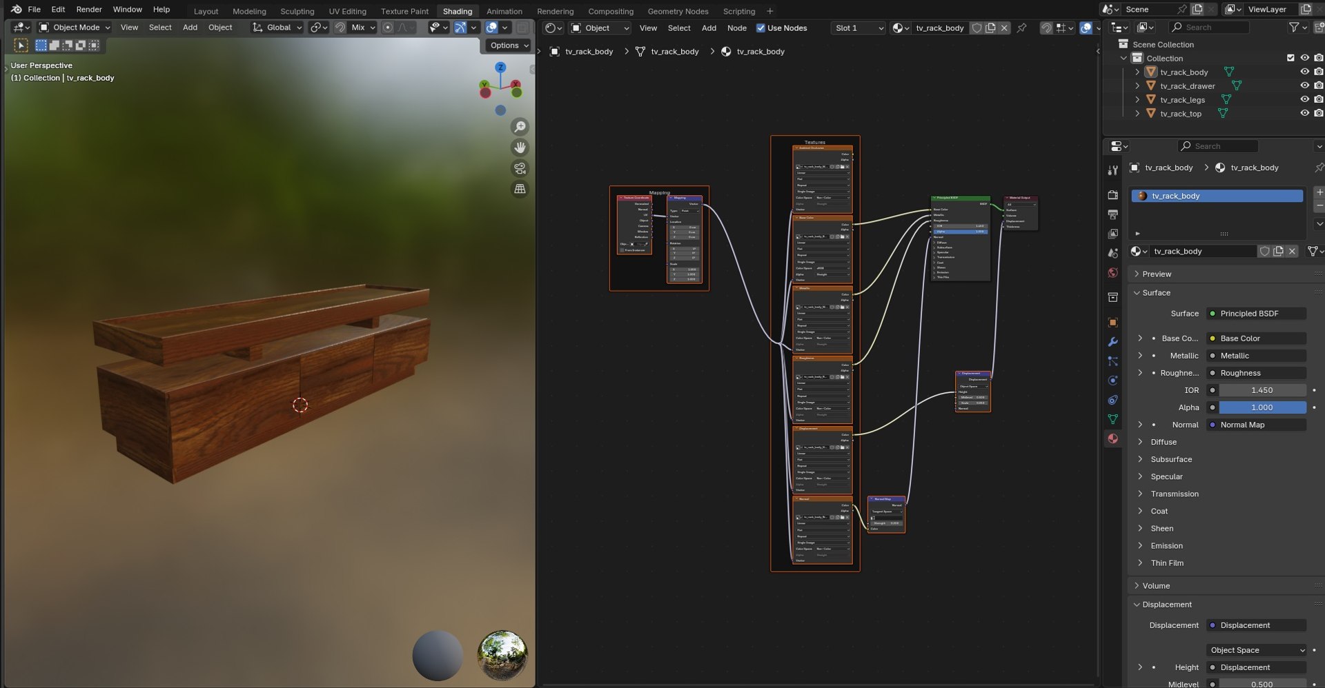The width and height of the screenshot is (1325, 688).
Task: Switch to the Compositing workspace tab
Action: pyautogui.click(x=611, y=11)
